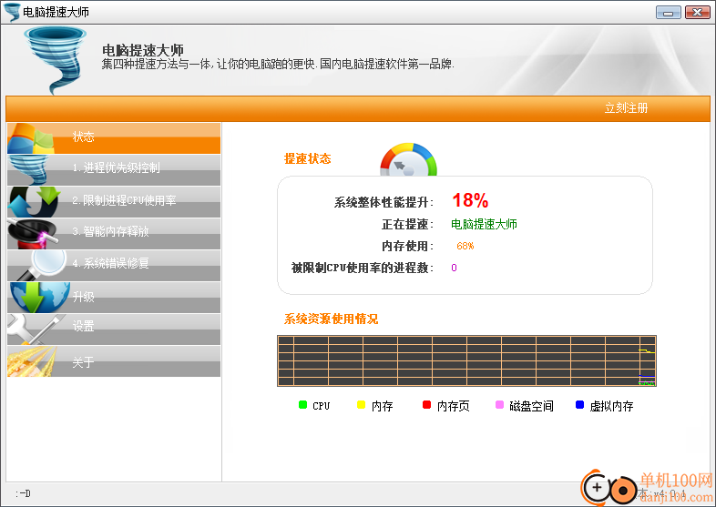
Task: Click the 正在提速 label
Action: (x=407, y=224)
